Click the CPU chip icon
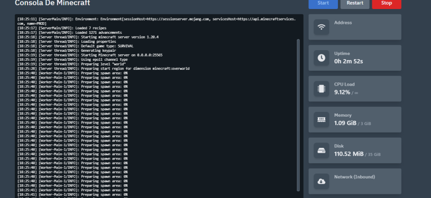This screenshot has width=431, height=198. (322, 89)
